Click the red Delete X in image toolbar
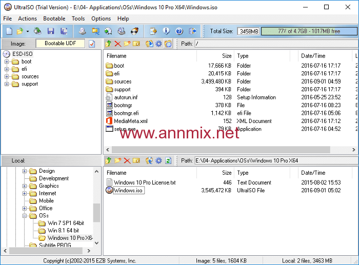Screen dimensions: 359x265 117,44
